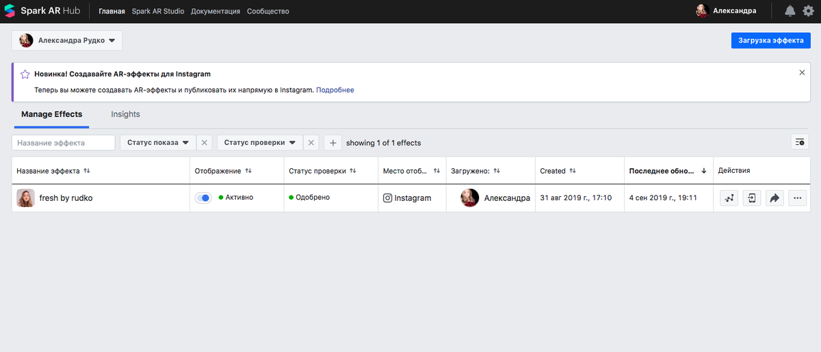This screenshot has height=352, width=821.
Task: Click the created date 31 авг 2019
Action: [x=575, y=198]
